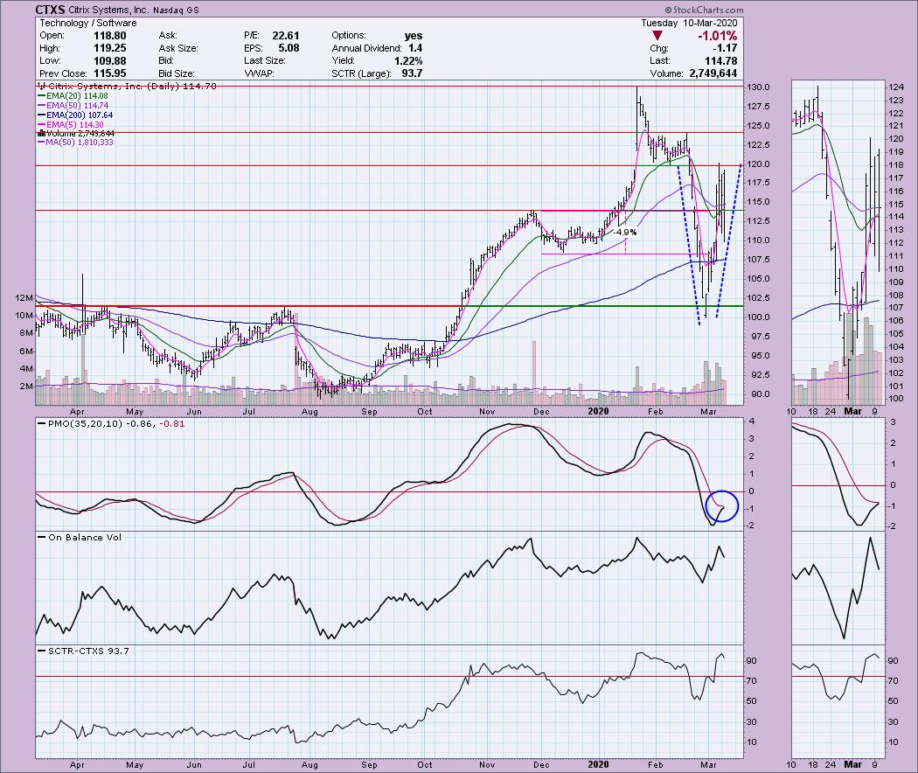The image size is (918, 773).
Task: Click the Options value yes
Action: (x=414, y=36)
